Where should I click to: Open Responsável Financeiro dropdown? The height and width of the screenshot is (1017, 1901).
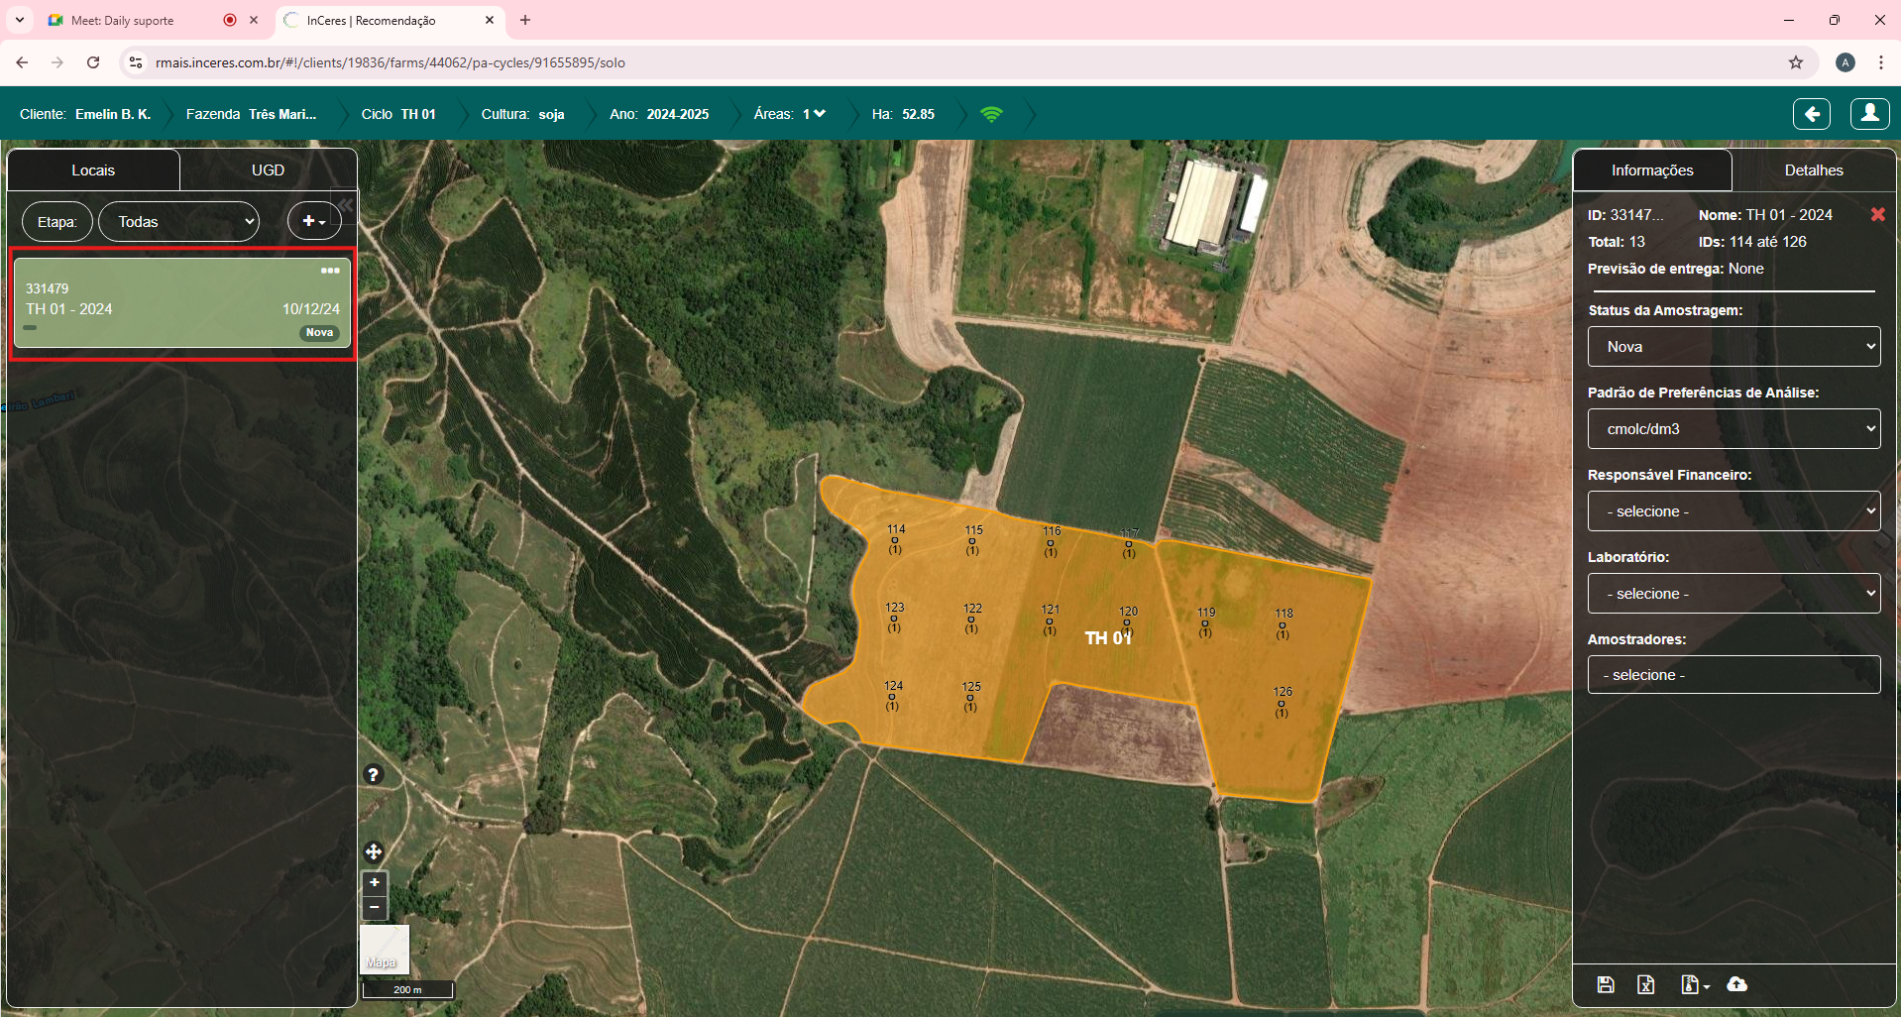point(1733,511)
